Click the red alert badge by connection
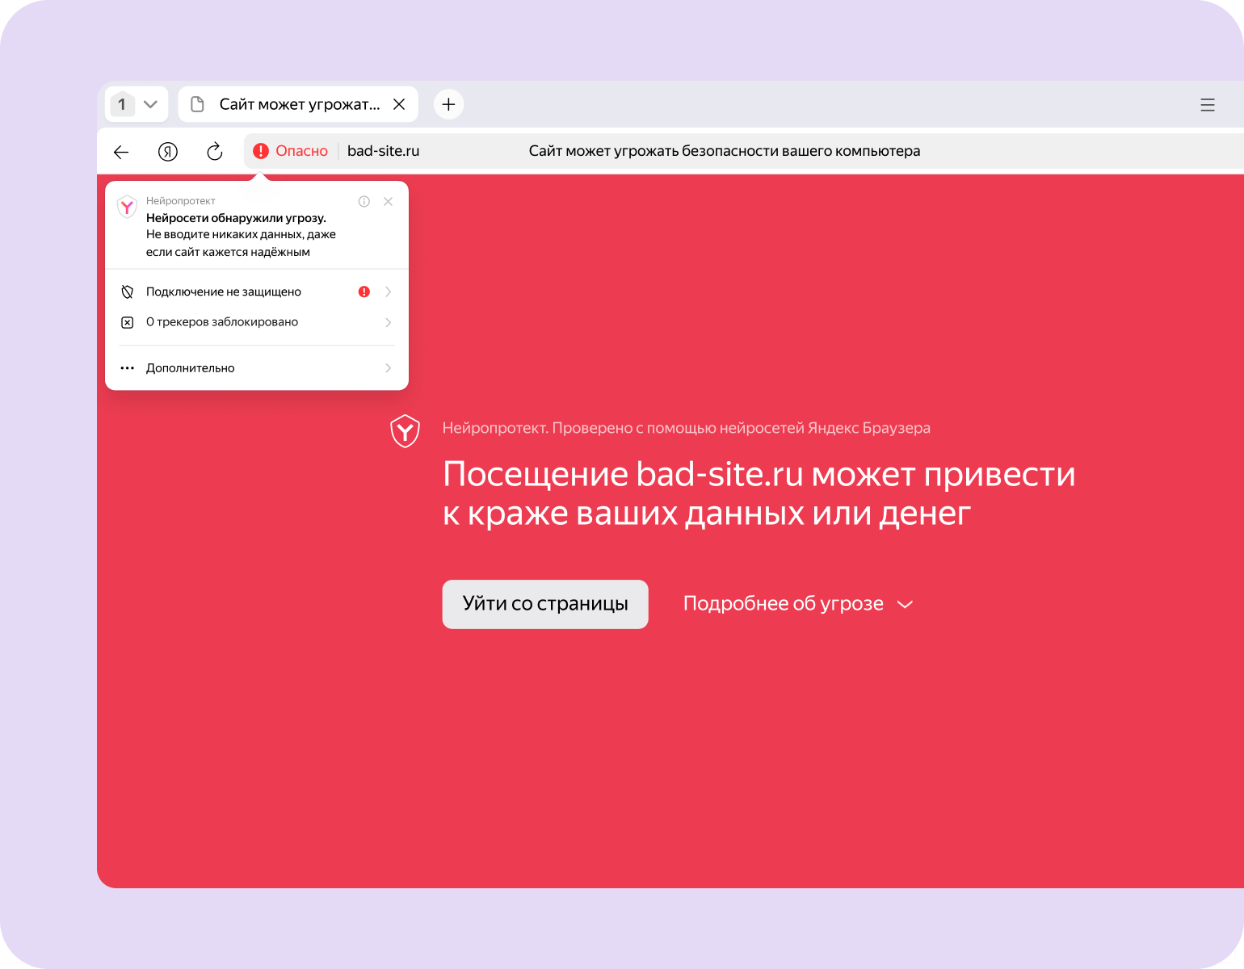The width and height of the screenshot is (1244, 969). tap(364, 292)
